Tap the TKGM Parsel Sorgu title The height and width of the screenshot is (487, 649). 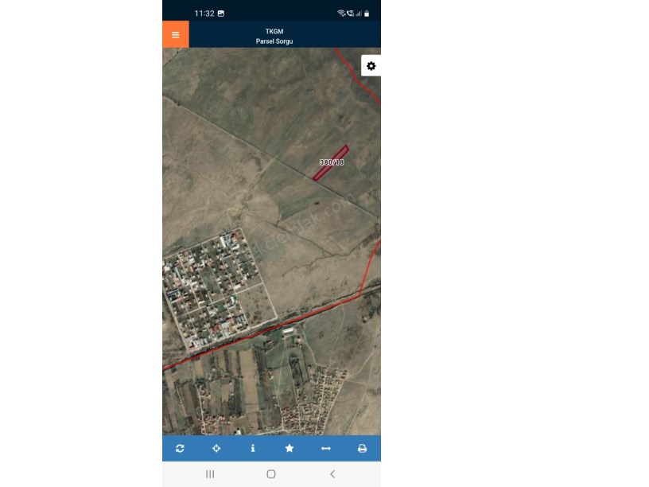(274, 37)
